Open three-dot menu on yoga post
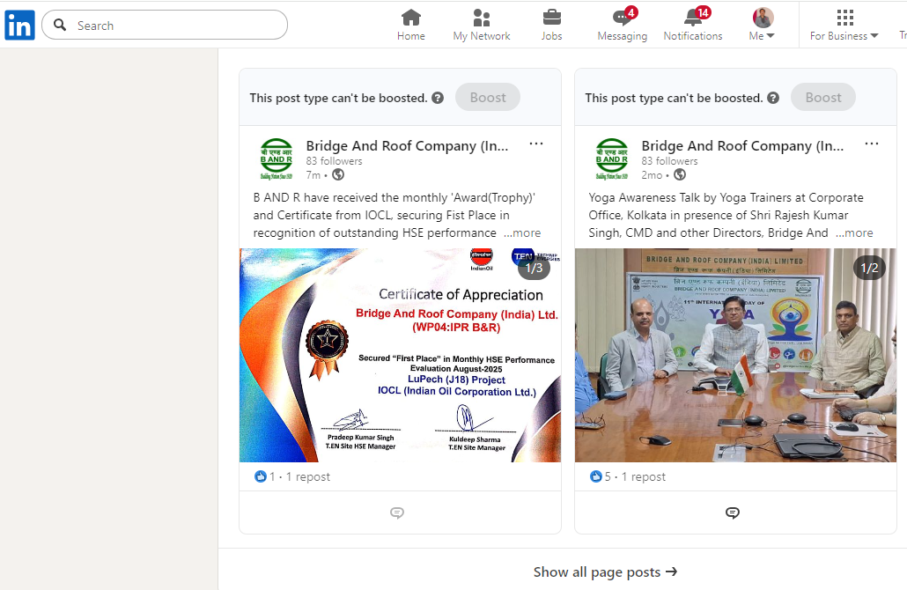 [872, 144]
